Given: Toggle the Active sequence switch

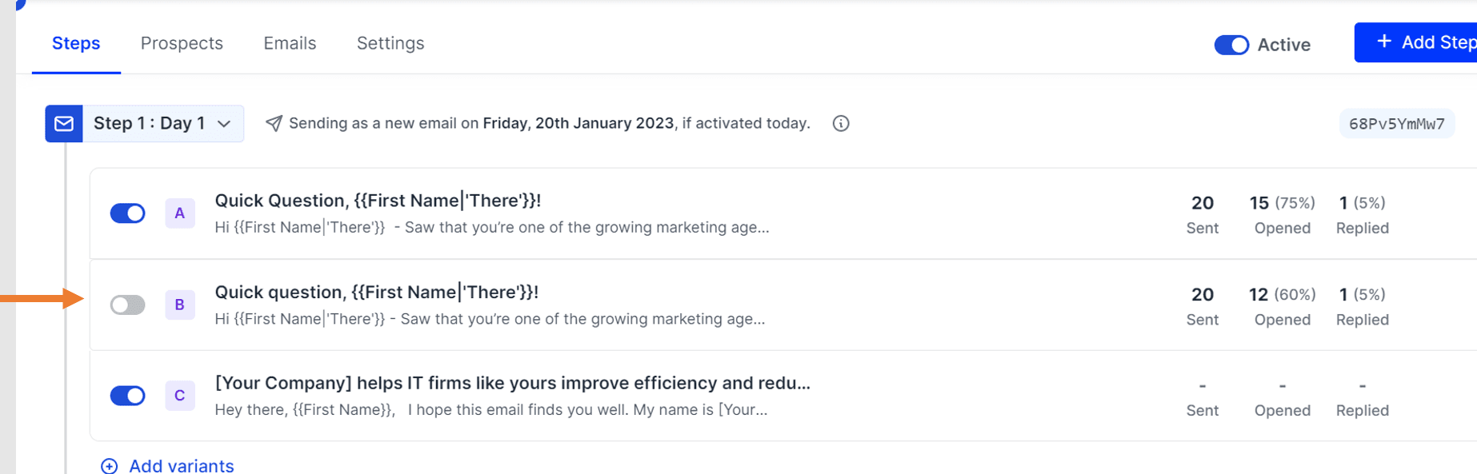Looking at the screenshot, I should click(1231, 45).
